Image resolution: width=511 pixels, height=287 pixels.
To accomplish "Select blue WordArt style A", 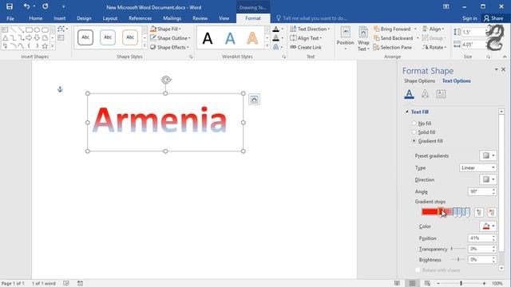I will [x=230, y=38].
